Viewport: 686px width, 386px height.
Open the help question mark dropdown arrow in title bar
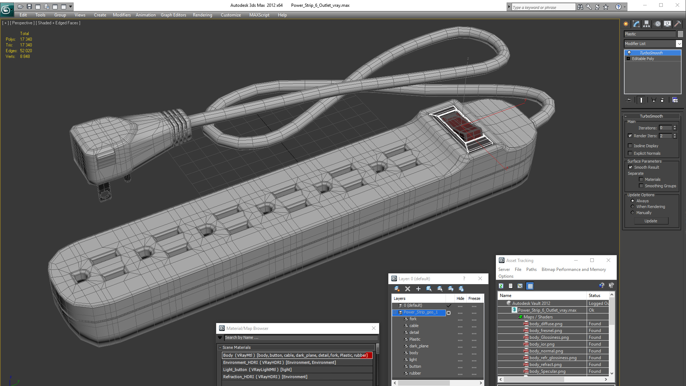(625, 7)
